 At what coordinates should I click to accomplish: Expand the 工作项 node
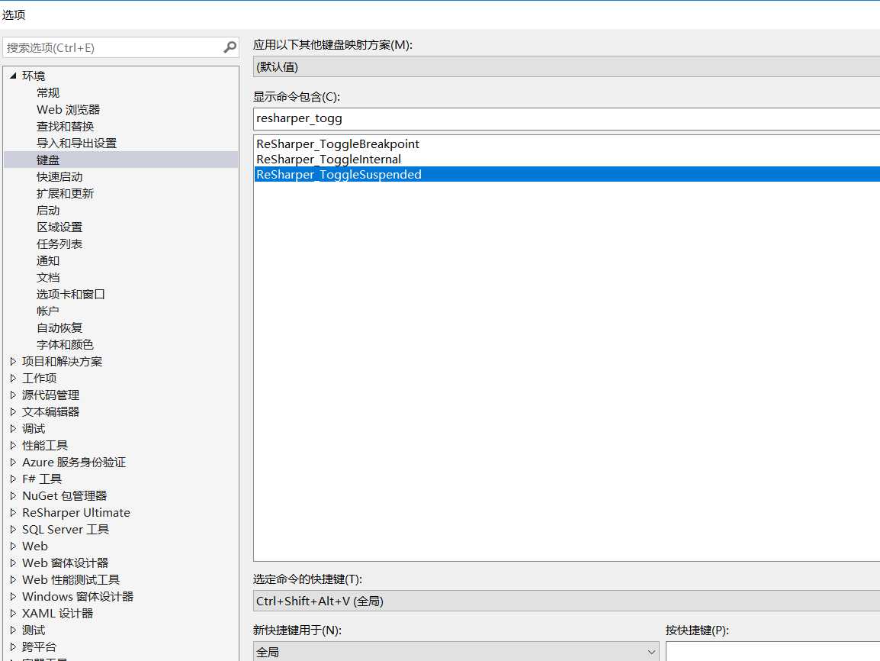(x=13, y=379)
